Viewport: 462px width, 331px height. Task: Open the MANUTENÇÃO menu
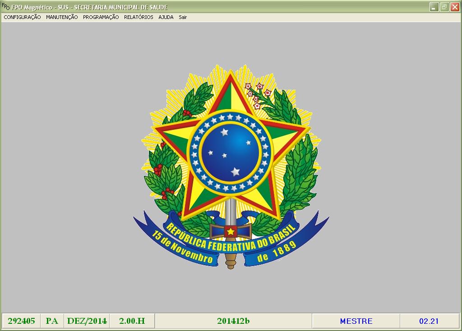coord(62,17)
